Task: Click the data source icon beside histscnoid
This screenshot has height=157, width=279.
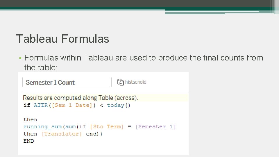Action: [120, 82]
